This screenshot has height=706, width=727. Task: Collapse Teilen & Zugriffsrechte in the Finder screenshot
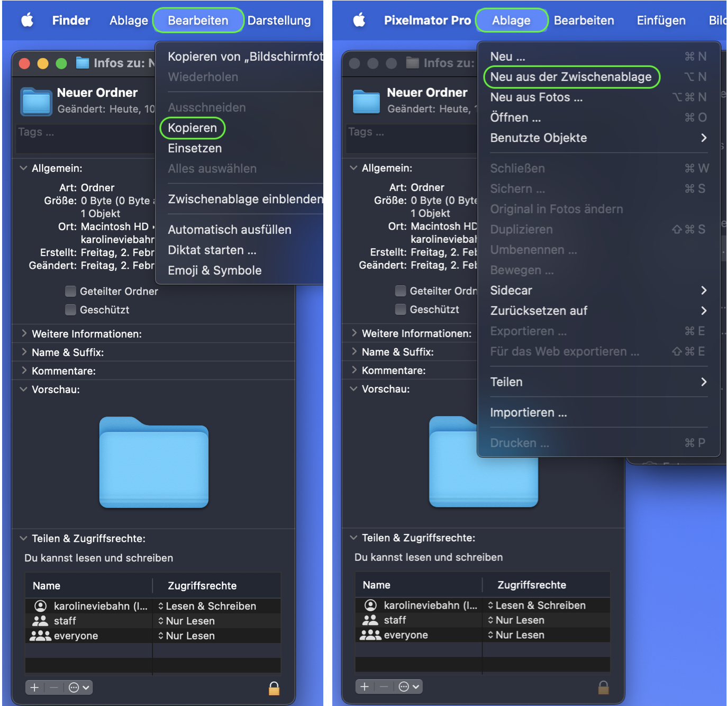point(24,538)
